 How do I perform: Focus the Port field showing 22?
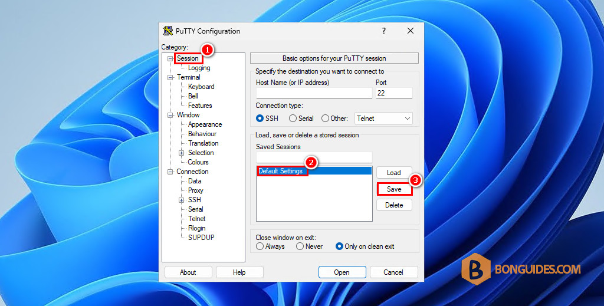click(394, 93)
